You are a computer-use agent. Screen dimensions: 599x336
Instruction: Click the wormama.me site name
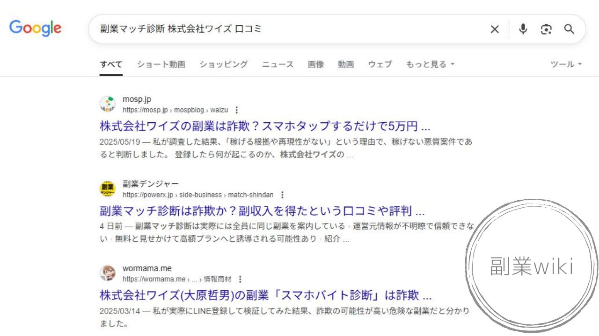(x=147, y=268)
